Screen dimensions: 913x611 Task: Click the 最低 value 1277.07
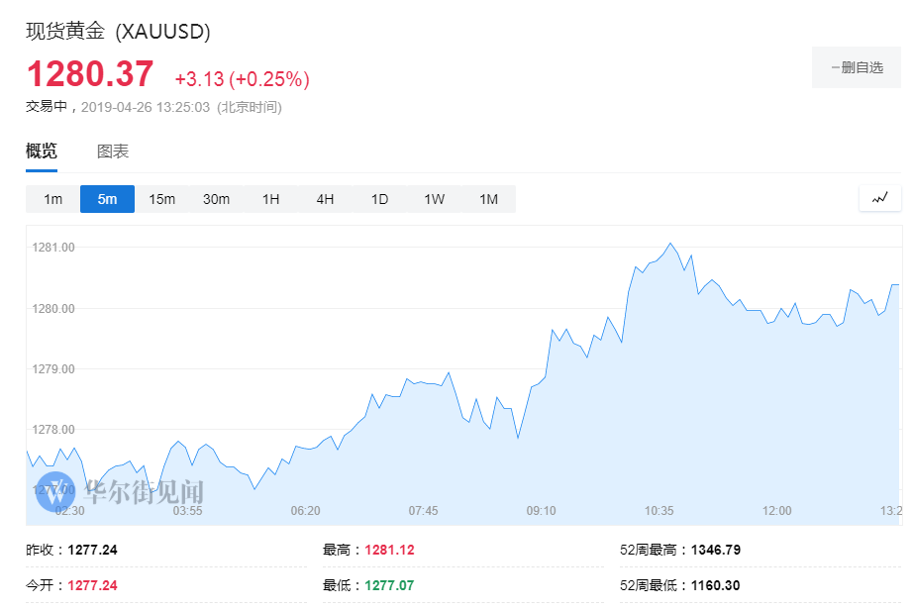(389, 585)
